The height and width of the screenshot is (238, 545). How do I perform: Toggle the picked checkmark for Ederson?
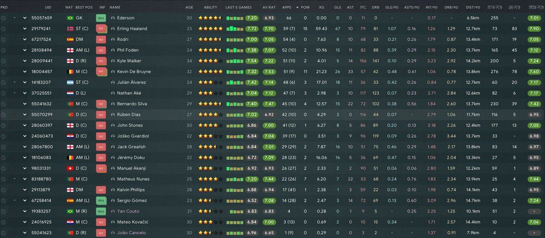(3, 18)
